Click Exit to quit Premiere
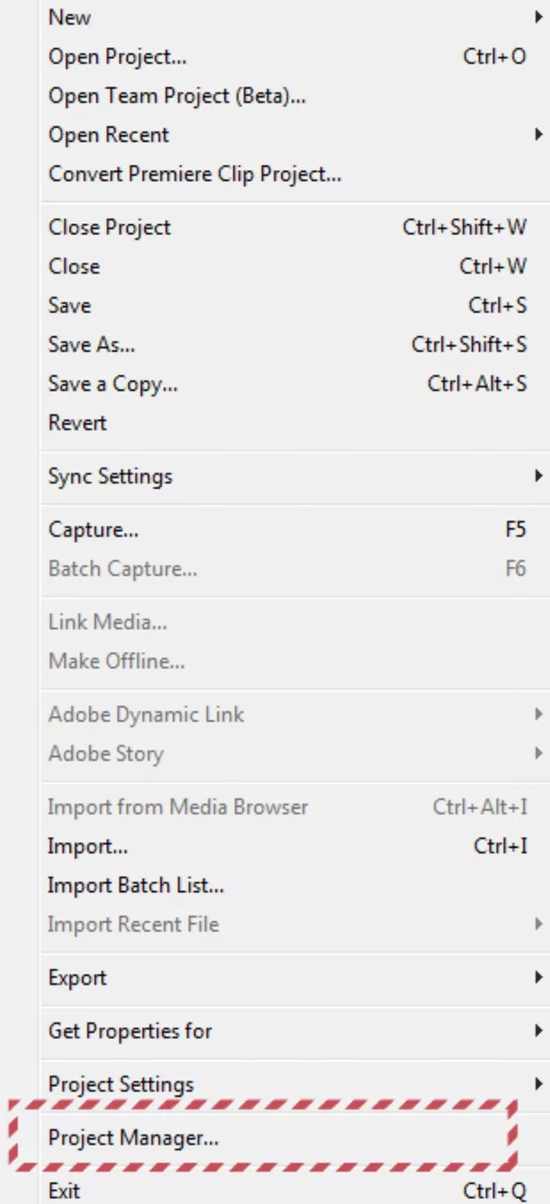 click(65, 1191)
